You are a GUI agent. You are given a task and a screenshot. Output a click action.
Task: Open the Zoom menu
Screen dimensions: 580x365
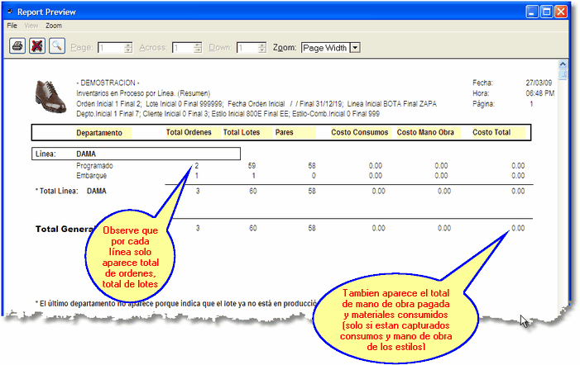[x=54, y=26]
